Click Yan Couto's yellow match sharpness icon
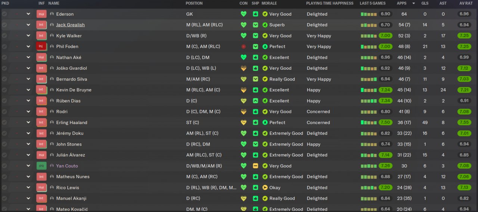This screenshot has height=212, width=478. [x=255, y=166]
